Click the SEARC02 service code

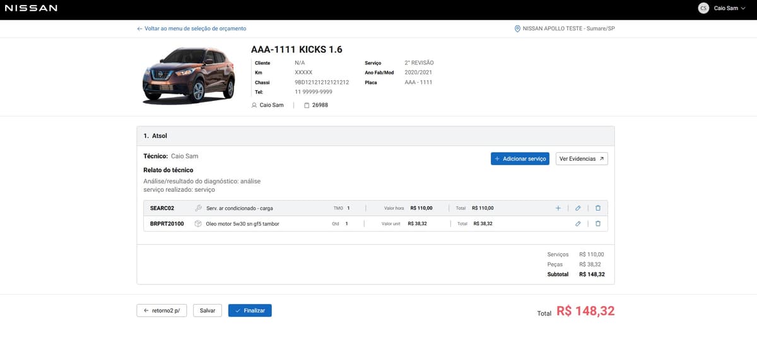tap(162, 208)
